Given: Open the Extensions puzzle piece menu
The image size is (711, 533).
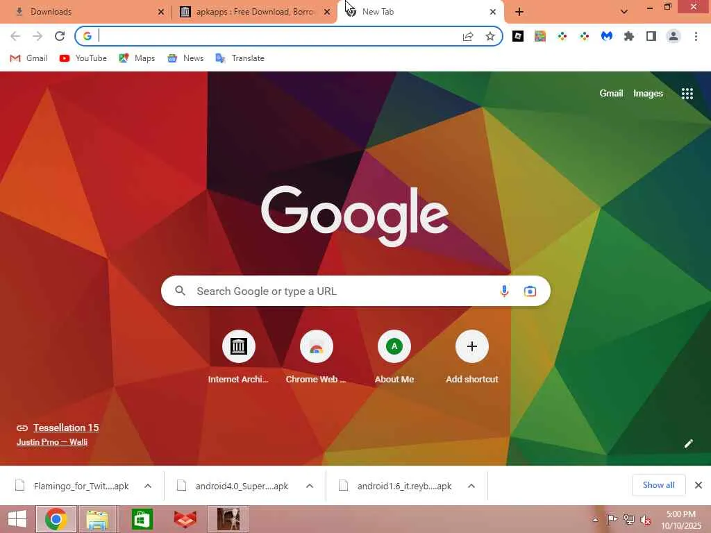Looking at the screenshot, I should coord(629,36).
